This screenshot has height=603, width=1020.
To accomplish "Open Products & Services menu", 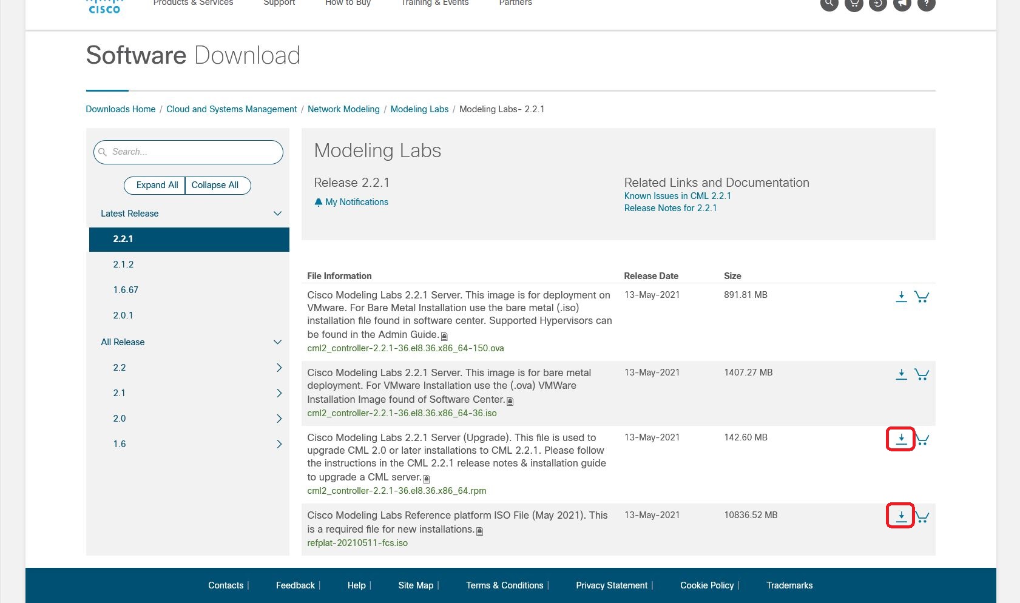I will [193, 3].
